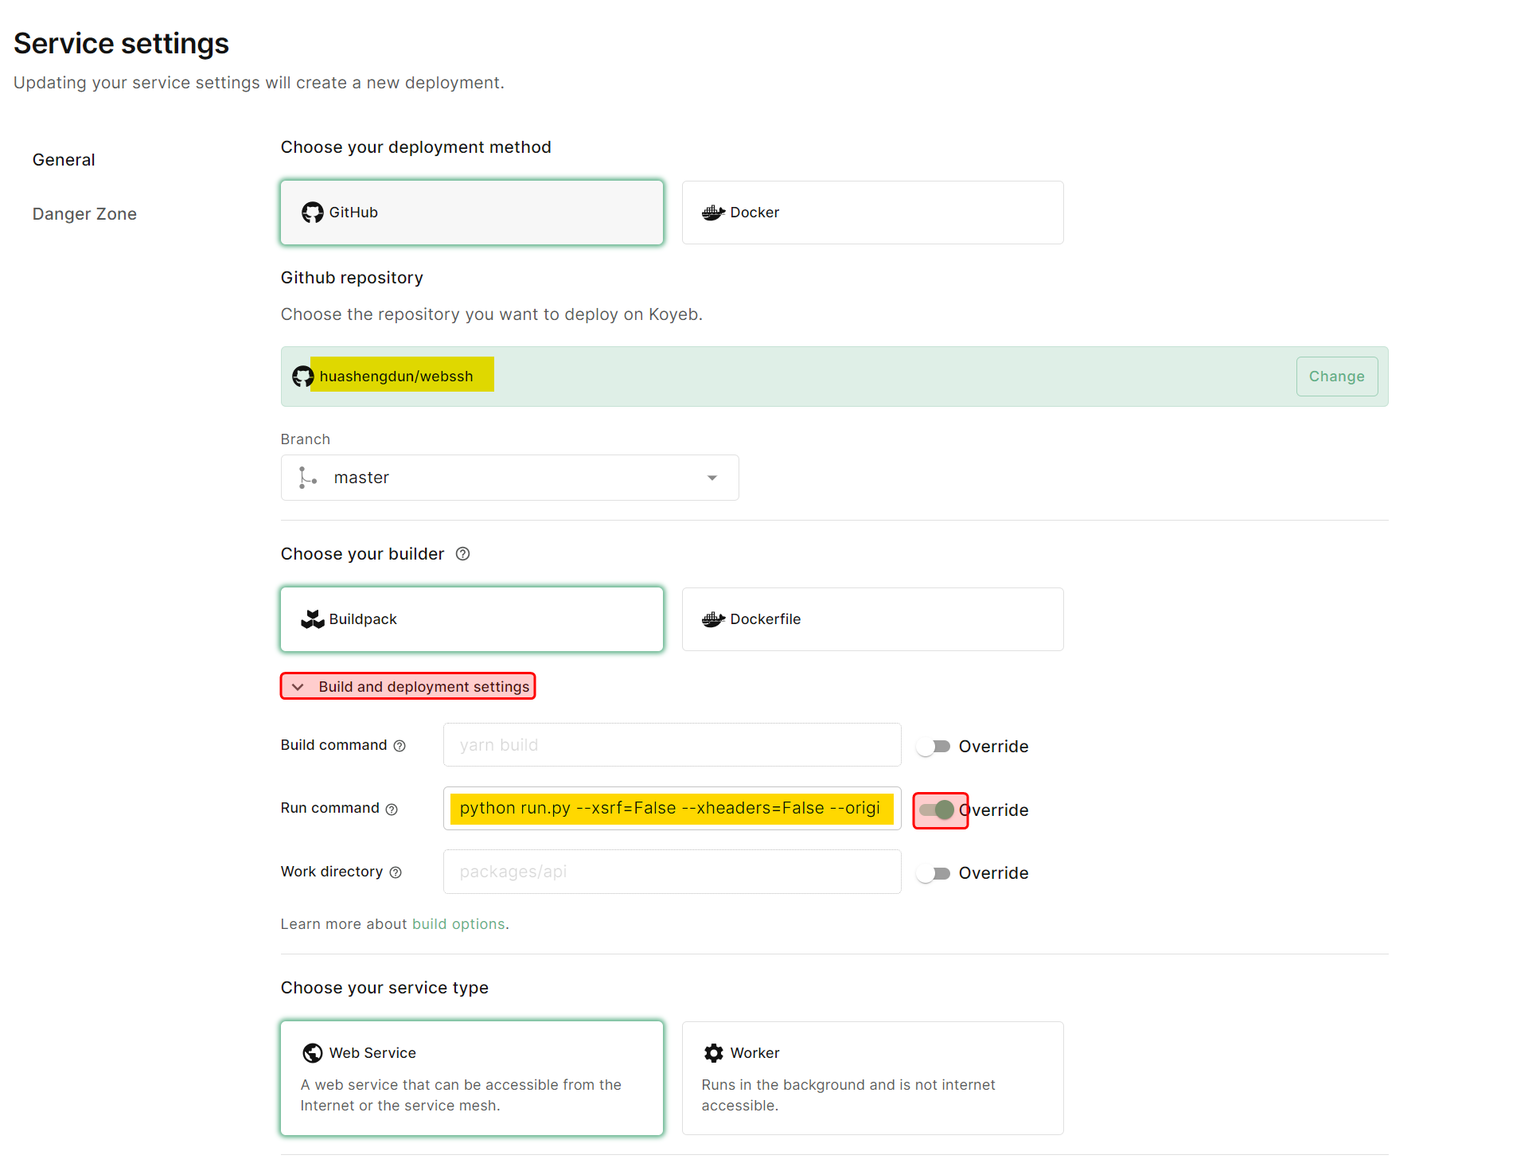Open the master branch dropdown

tap(509, 478)
